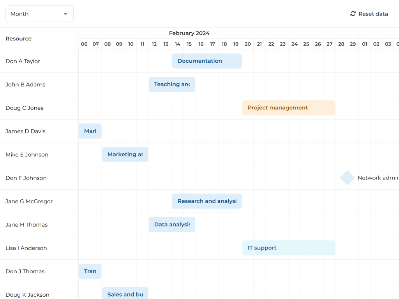Click the Reset data refresh icon
Screen dimensions: 399x299
click(353, 14)
